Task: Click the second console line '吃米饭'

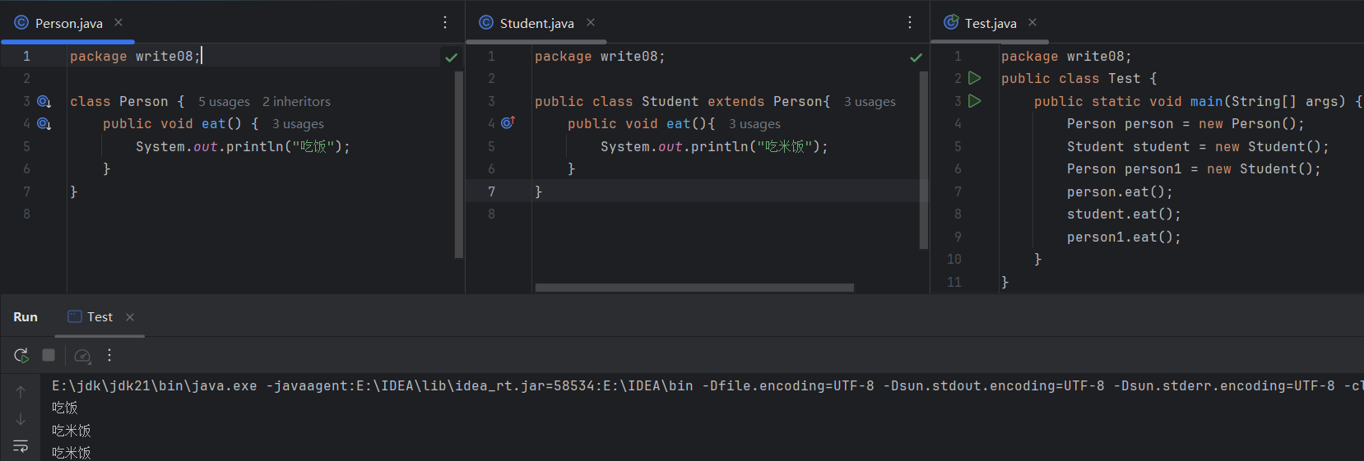Action: click(72, 431)
